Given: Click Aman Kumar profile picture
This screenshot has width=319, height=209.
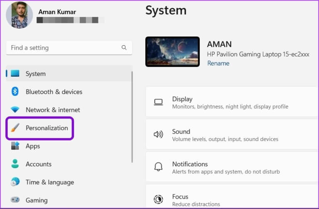Looking at the screenshot, I should point(20,15).
